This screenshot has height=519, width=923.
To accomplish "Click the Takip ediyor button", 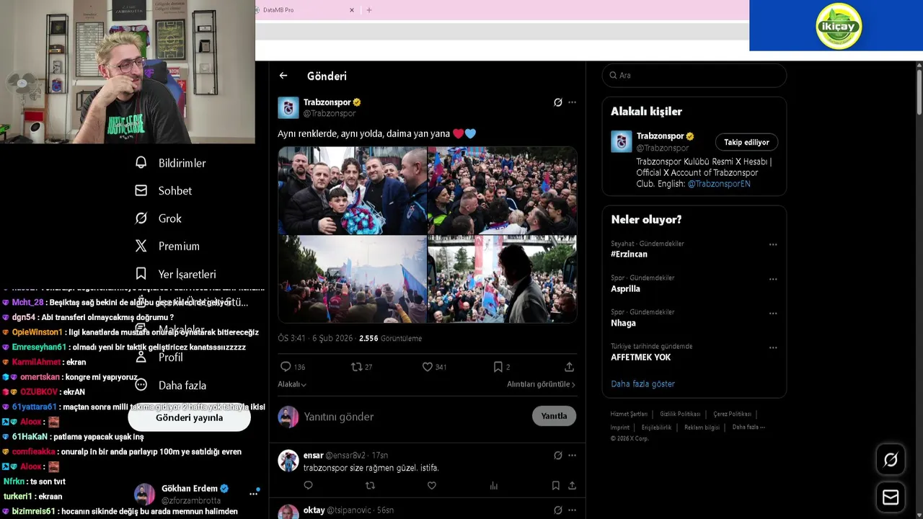I will pyautogui.click(x=746, y=142).
